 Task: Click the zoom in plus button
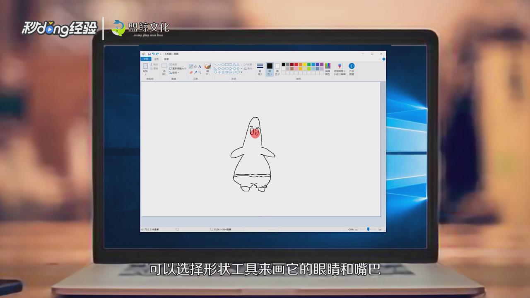click(380, 229)
